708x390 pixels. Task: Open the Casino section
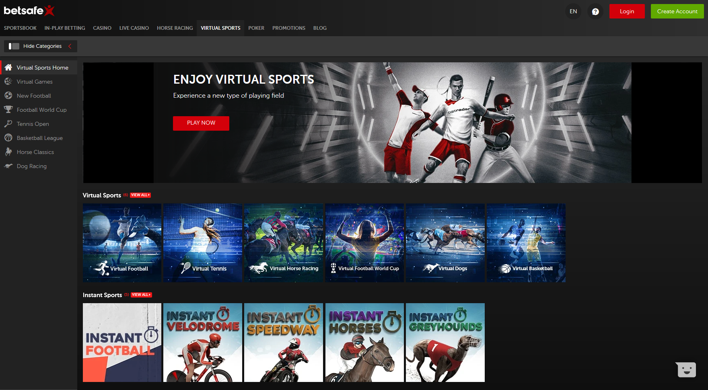click(102, 28)
